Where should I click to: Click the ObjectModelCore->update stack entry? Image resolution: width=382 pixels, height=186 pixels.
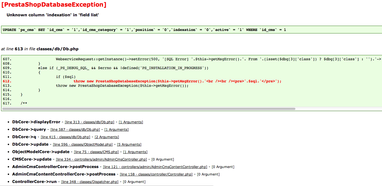[x=41, y=152]
